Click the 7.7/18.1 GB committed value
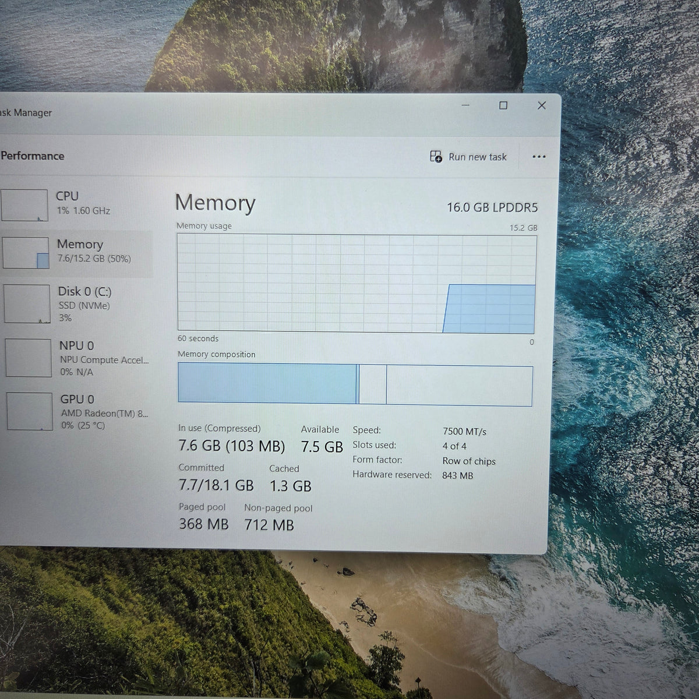The height and width of the screenshot is (699, 699). (x=216, y=485)
